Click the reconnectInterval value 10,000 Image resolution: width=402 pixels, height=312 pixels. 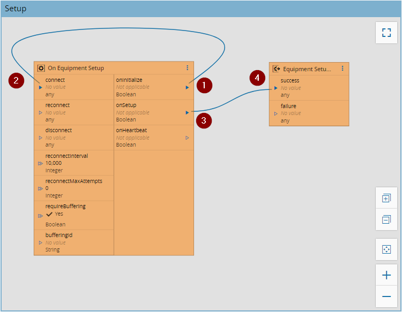[x=53, y=163]
